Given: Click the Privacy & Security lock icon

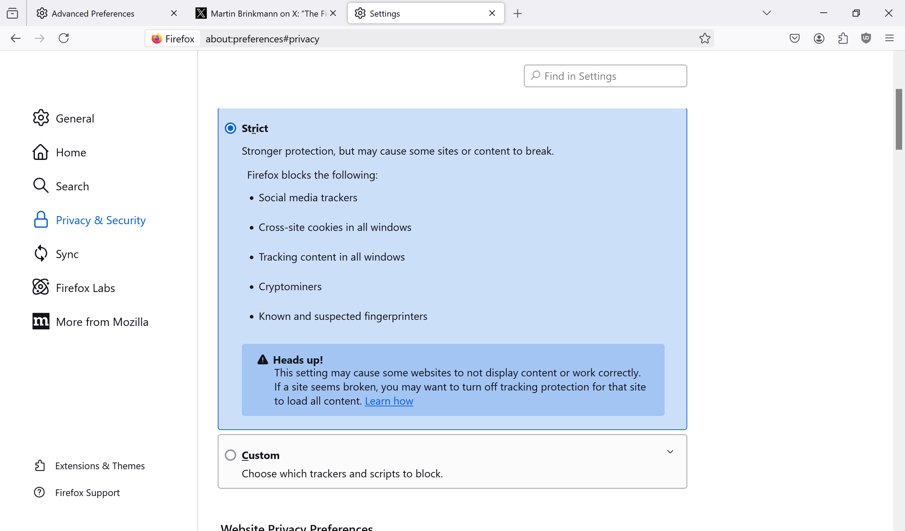Looking at the screenshot, I should click(41, 219).
